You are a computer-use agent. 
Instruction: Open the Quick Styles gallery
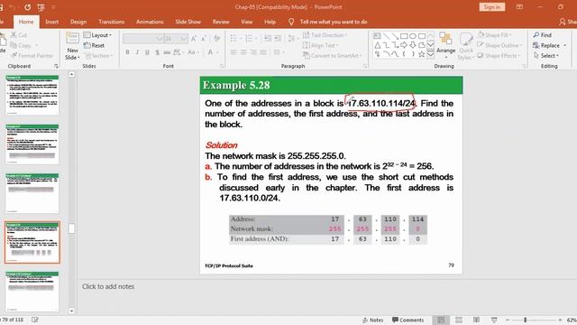466,46
